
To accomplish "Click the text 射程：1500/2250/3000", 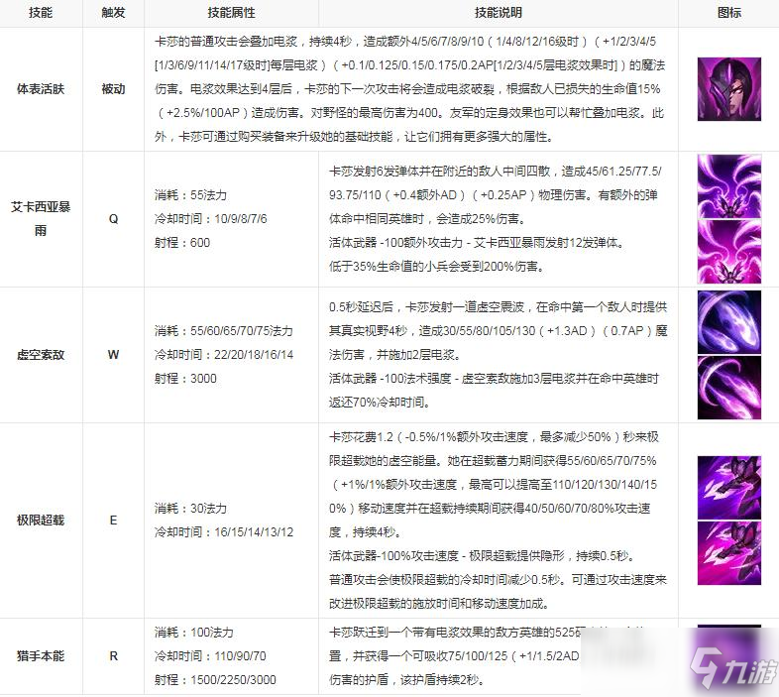I will [215, 680].
